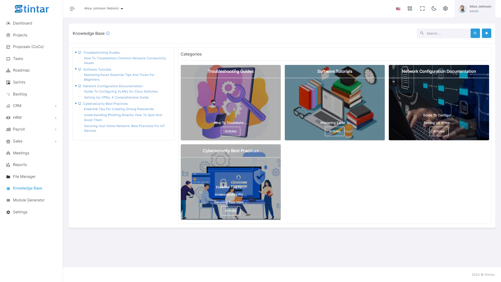Toggle fullscreen mode icon in header

[422, 8]
